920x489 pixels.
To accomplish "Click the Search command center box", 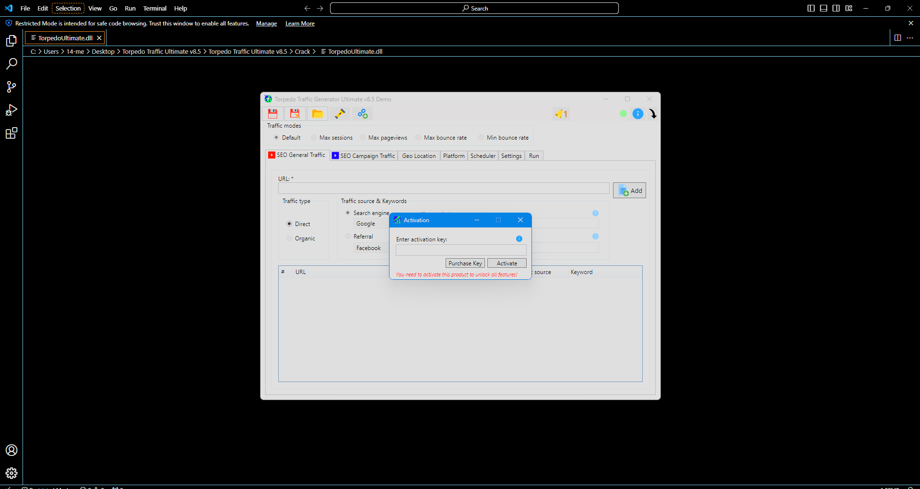I will pyautogui.click(x=474, y=8).
